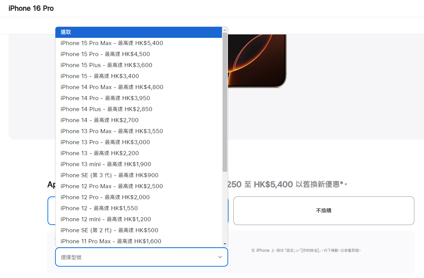Screen dimensions: 424x278
Task: Select iPhone 12 Pro Max trade-in option
Action: pos(112,186)
